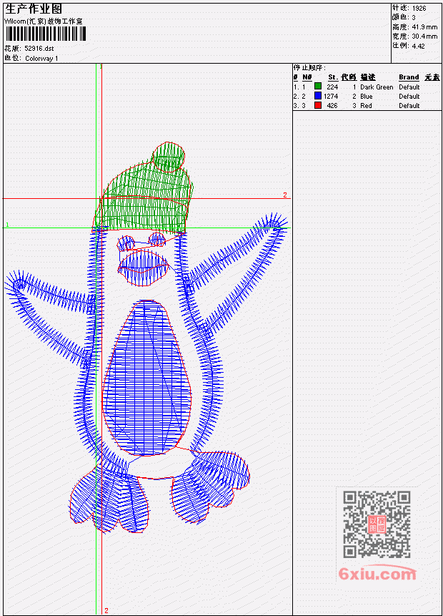Click the red '2' marker at the bottom
Image resolution: width=443 pixels, height=616 pixels.
pyautogui.click(x=106, y=610)
